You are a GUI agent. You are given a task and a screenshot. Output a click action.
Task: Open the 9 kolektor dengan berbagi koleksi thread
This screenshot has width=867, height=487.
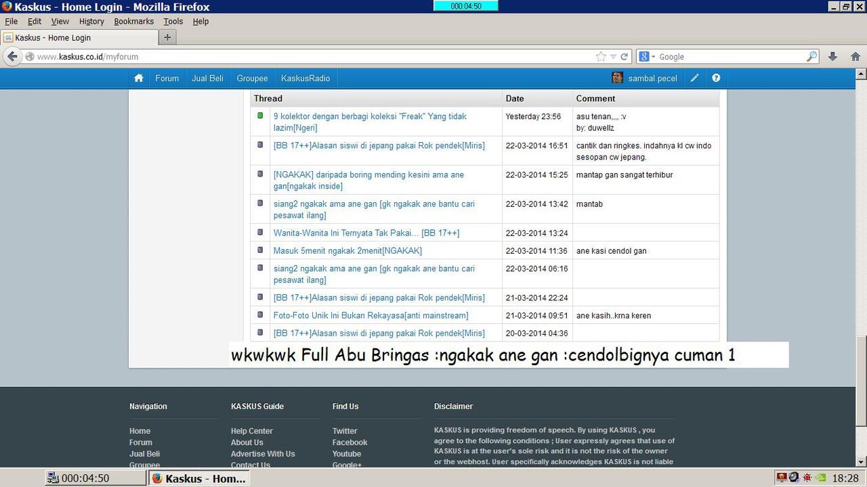tap(370, 122)
